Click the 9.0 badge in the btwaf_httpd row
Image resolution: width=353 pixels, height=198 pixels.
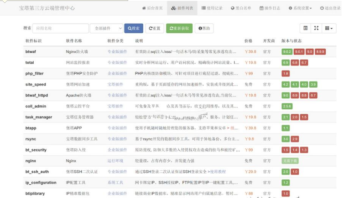[x=286, y=95]
